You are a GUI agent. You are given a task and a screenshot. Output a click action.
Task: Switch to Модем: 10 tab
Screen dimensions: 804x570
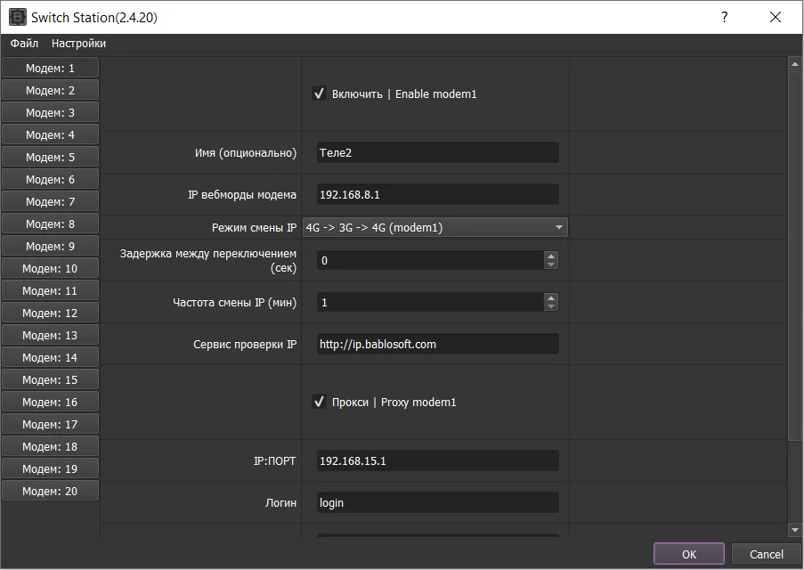(50, 268)
